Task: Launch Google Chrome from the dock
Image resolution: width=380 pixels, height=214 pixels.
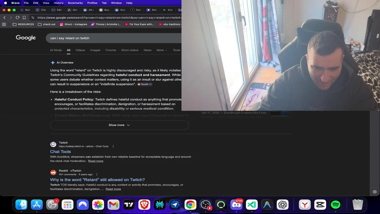Action: tap(190, 204)
